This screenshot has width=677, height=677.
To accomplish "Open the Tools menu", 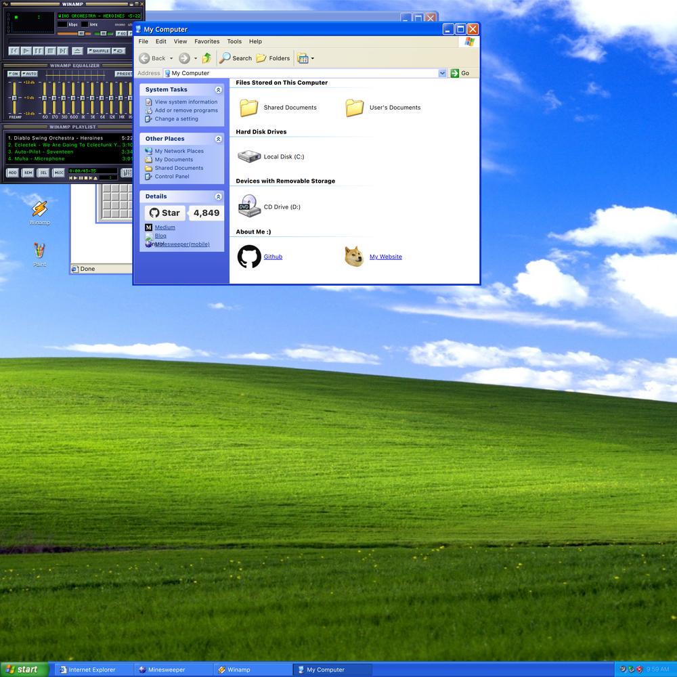I will click(x=234, y=41).
